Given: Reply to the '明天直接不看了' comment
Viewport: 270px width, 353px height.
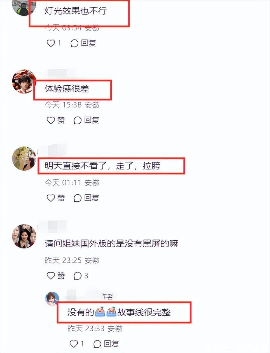Looking at the screenshot, I should (x=86, y=198).
